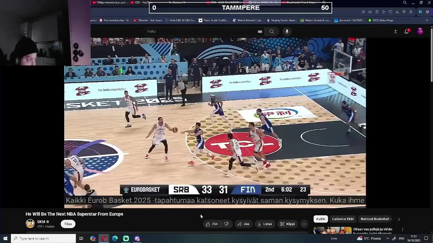
Task: Open the Ollaan vaa pelleja recommended thumbnail
Action: [333, 230]
